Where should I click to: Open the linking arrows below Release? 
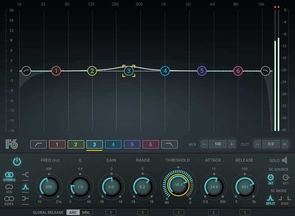pos(245,212)
